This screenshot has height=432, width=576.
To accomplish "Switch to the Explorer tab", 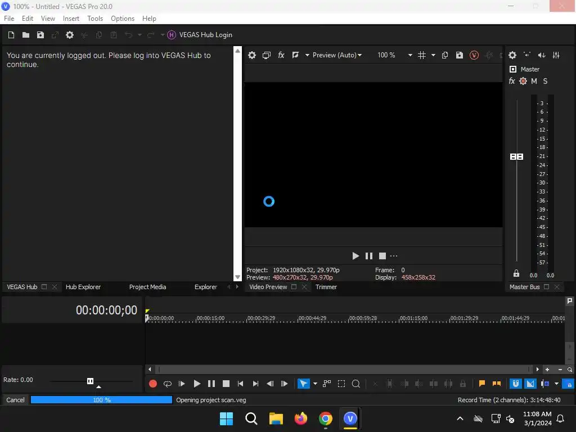I will [x=206, y=287].
